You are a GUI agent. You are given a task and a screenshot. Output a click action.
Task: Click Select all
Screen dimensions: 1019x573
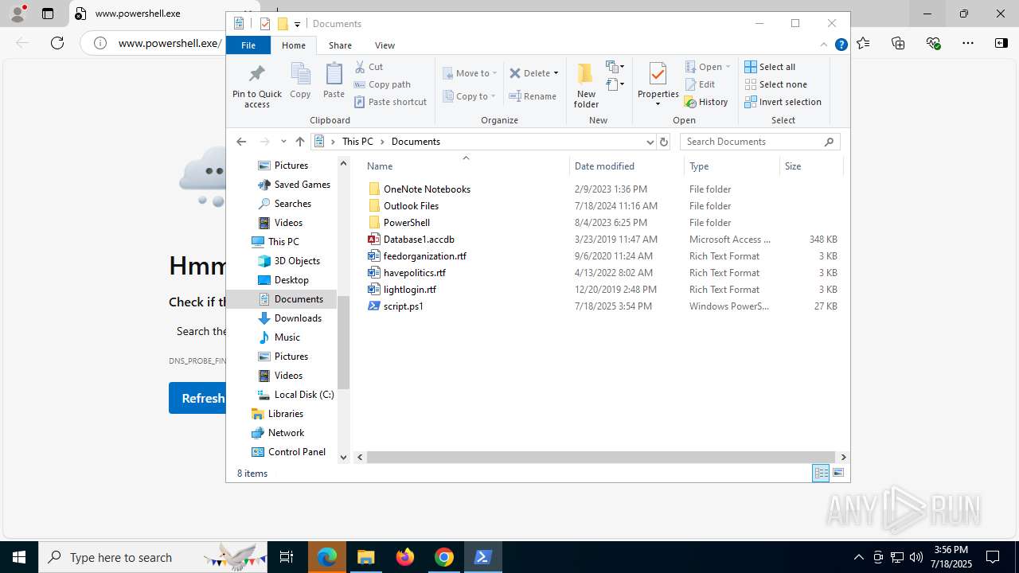[x=770, y=67]
